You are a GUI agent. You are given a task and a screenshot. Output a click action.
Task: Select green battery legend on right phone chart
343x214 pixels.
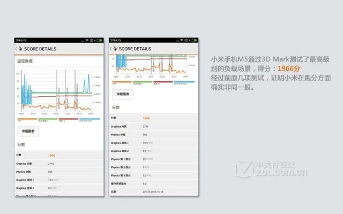tap(143, 83)
